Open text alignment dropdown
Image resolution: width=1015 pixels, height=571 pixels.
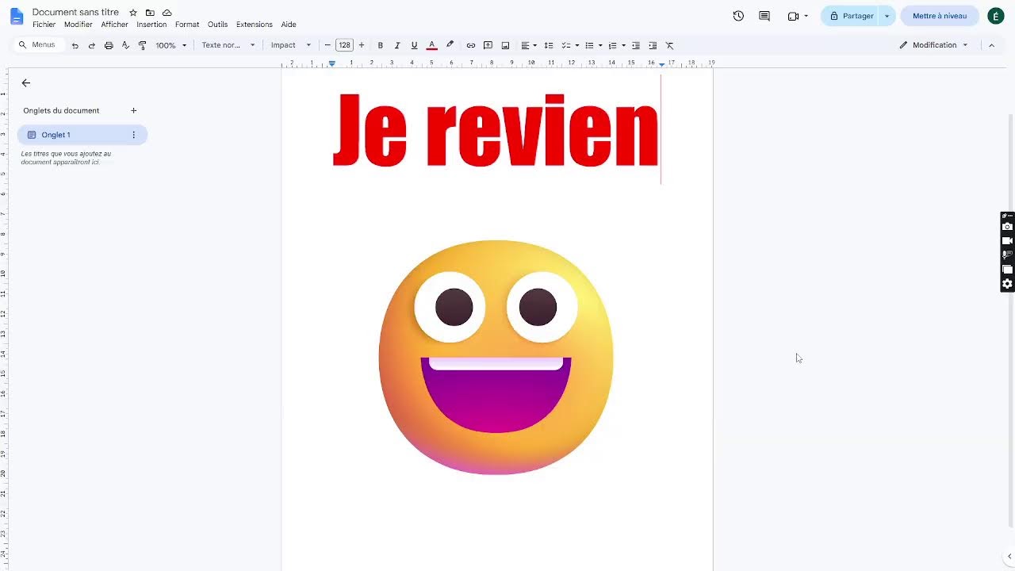pyautogui.click(x=529, y=45)
